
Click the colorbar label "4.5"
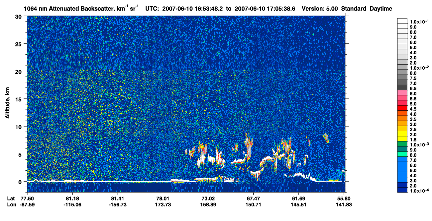413,109
